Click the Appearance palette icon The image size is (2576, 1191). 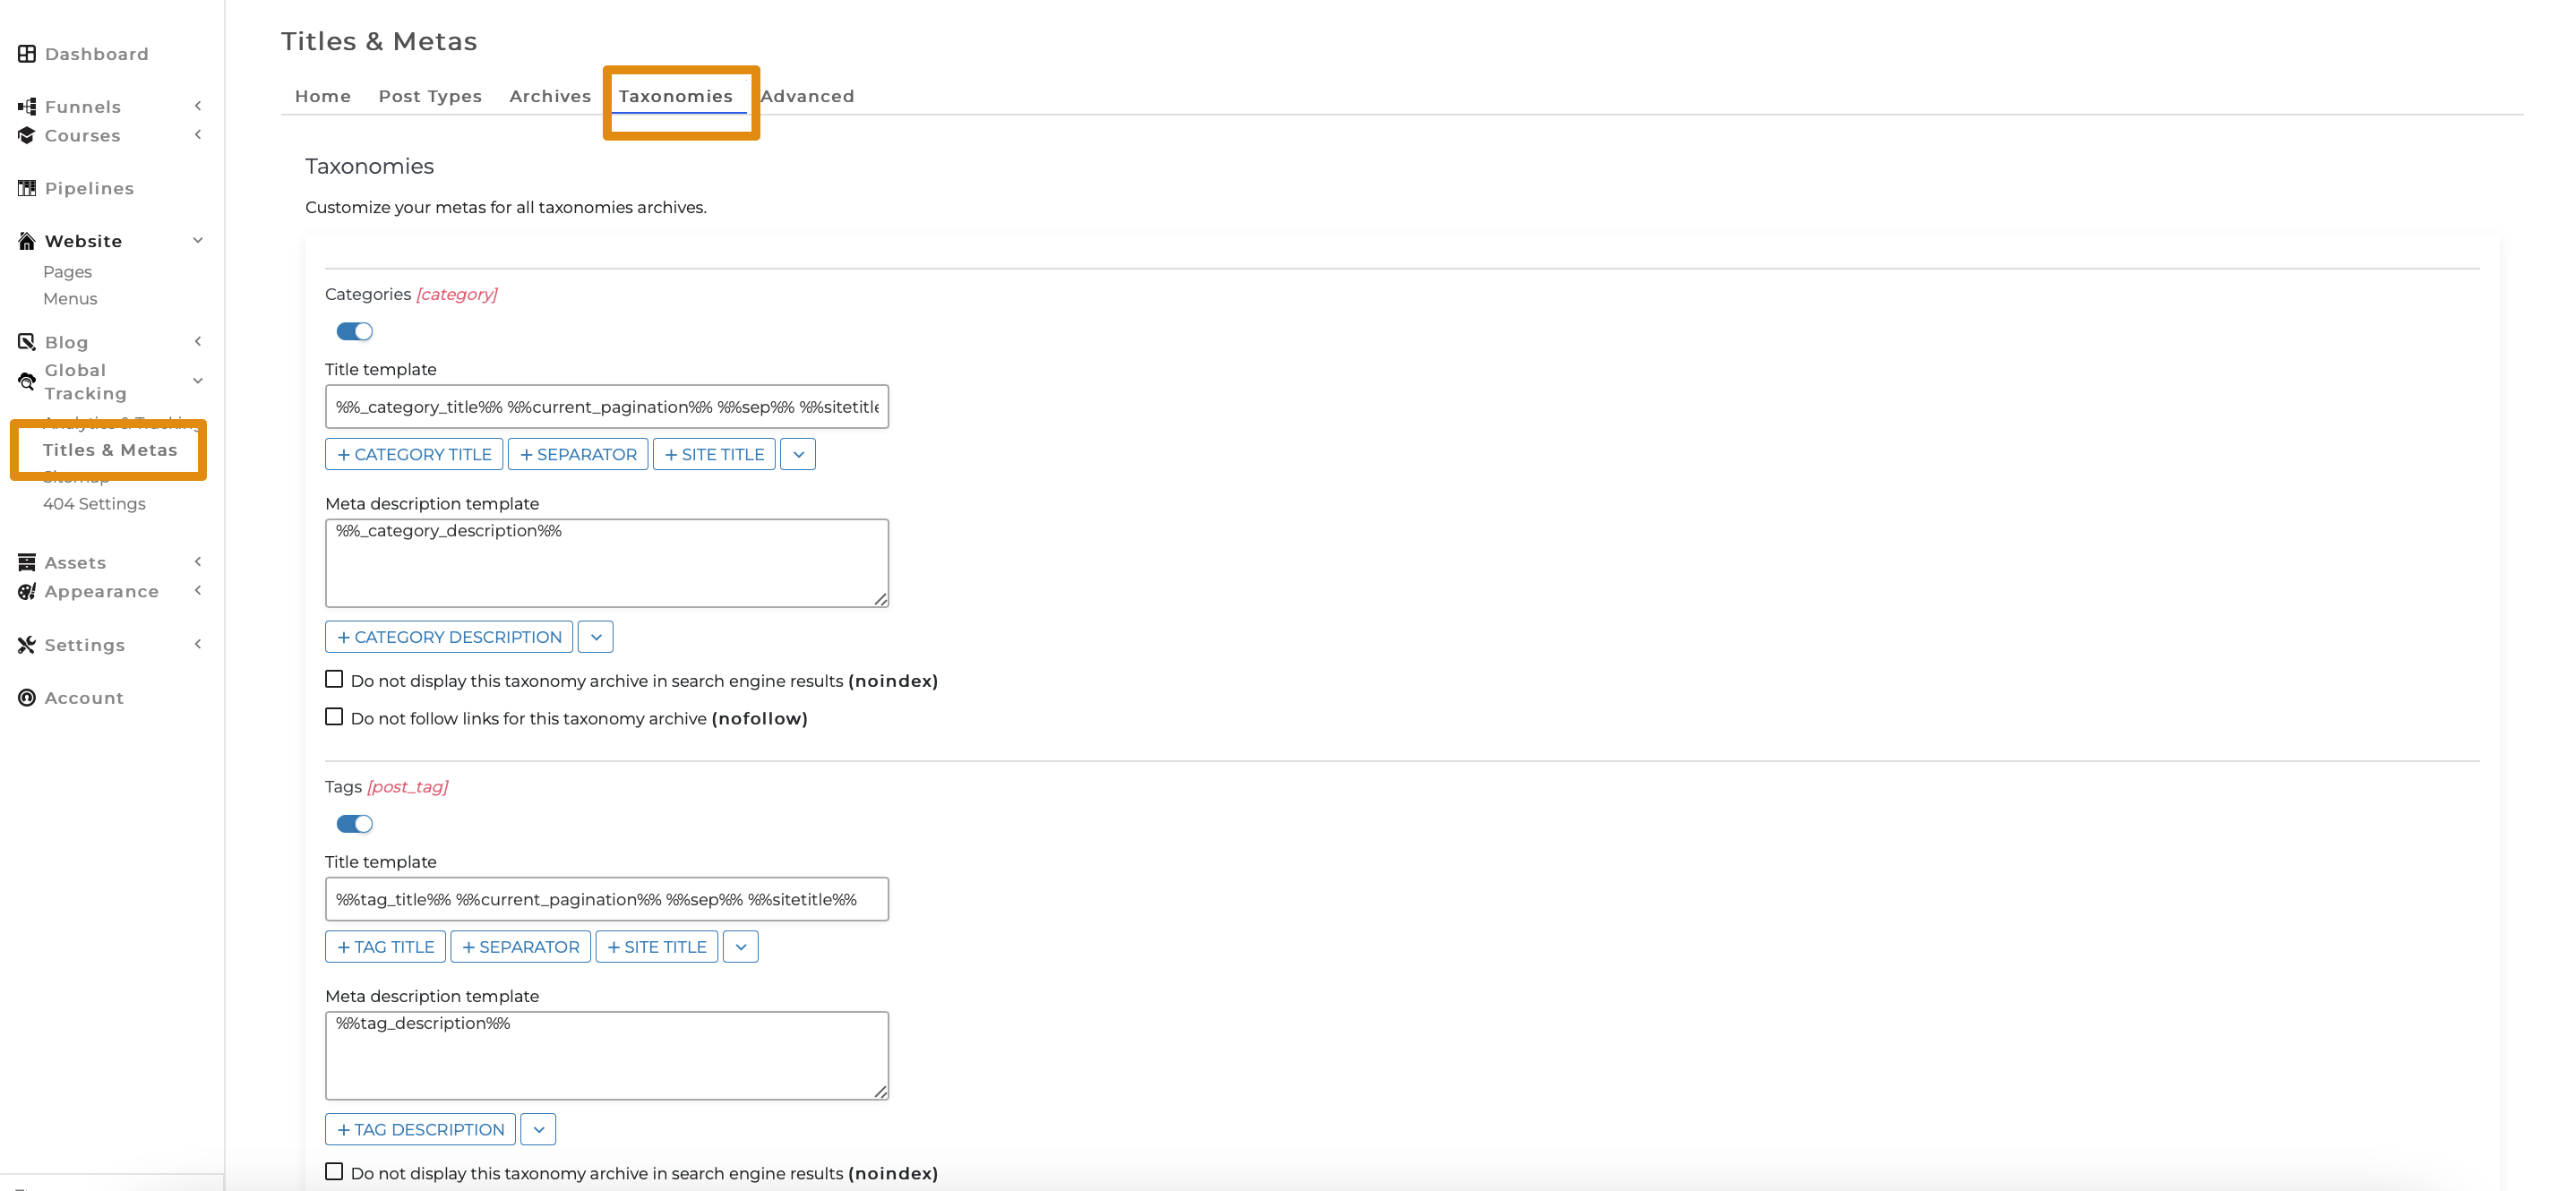click(x=26, y=591)
